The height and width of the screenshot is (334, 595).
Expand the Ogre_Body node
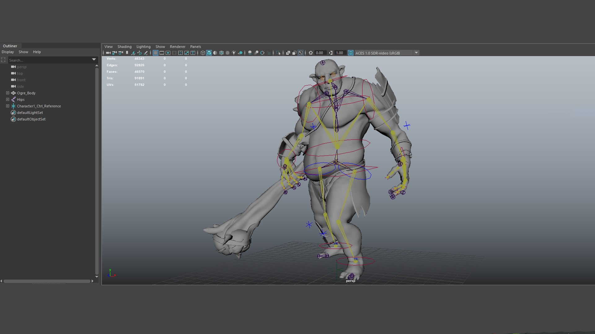(x=8, y=93)
